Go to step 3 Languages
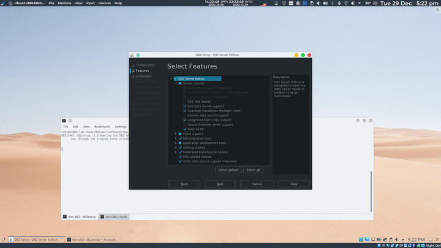Viewport: 441px width, 248px height. [142, 76]
